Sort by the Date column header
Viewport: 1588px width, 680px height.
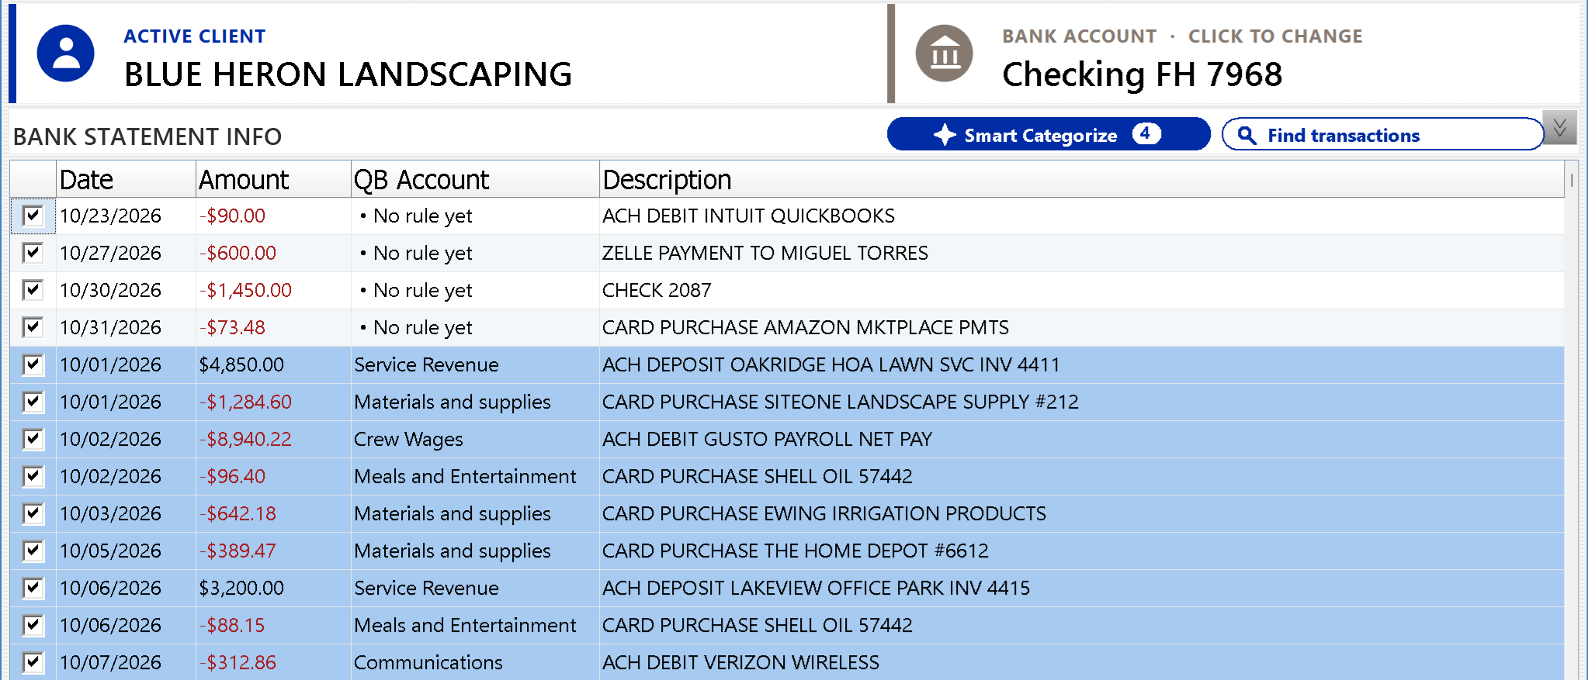126,179
